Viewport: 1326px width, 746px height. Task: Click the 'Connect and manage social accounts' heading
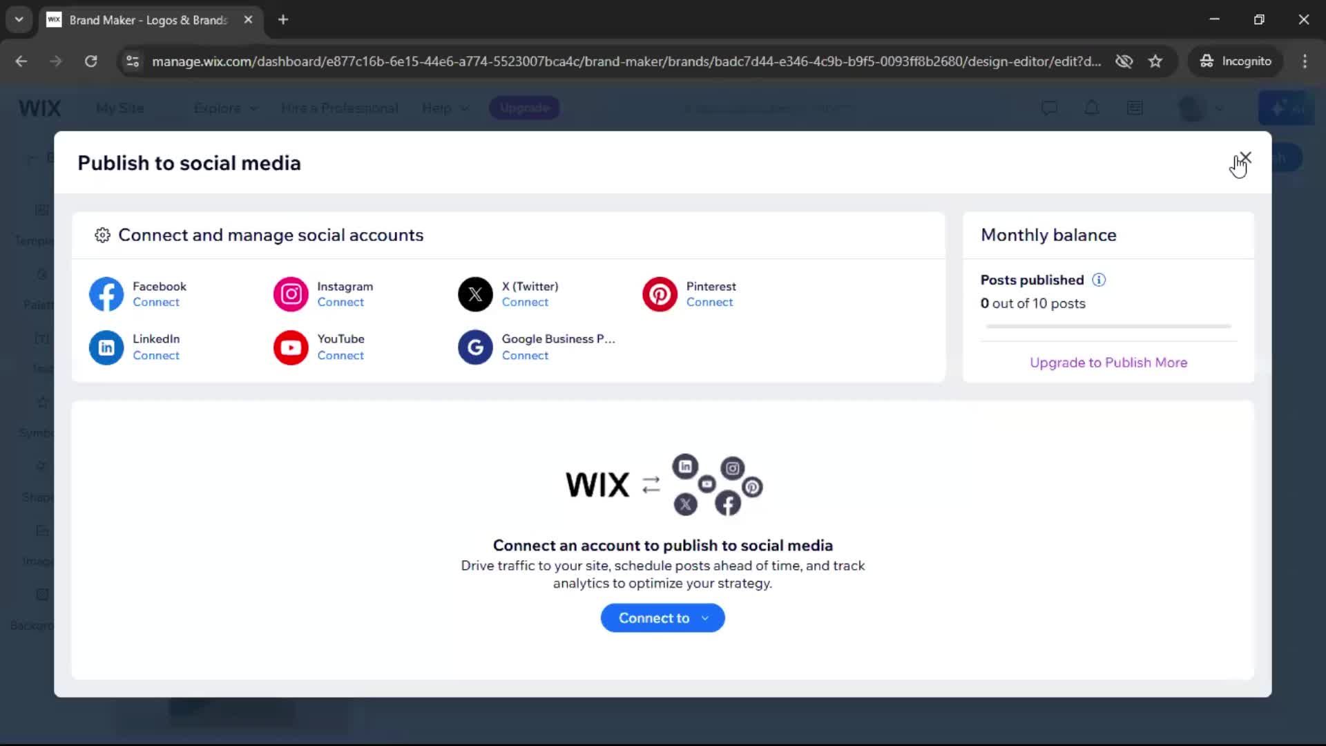[x=271, y=235]
